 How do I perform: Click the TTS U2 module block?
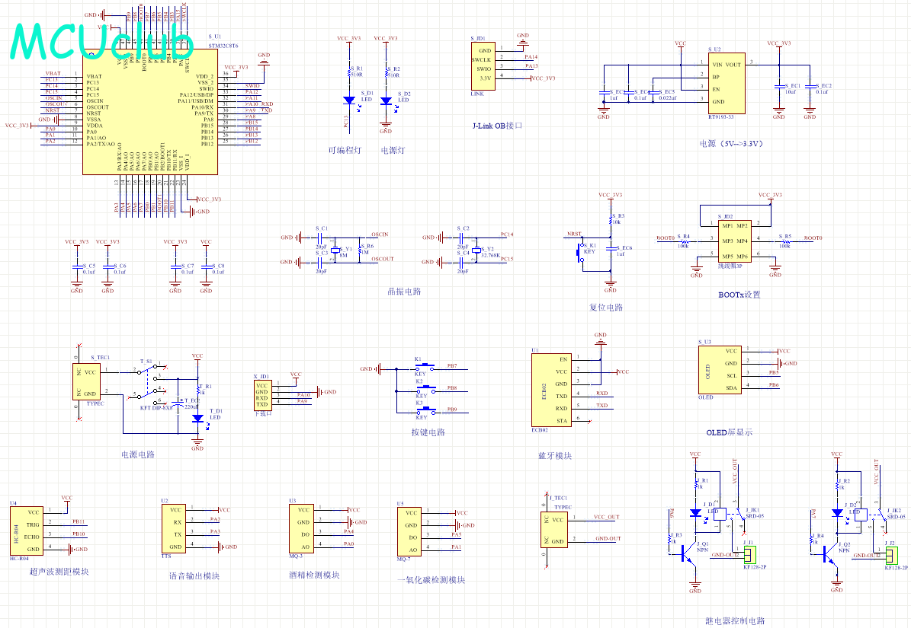coord(174,528)
